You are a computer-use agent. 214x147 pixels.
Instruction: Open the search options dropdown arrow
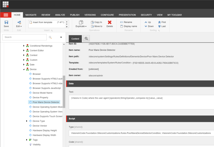point(61,37)
